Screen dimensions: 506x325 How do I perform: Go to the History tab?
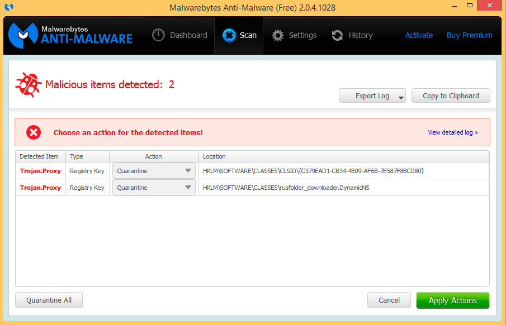[352, 35]
